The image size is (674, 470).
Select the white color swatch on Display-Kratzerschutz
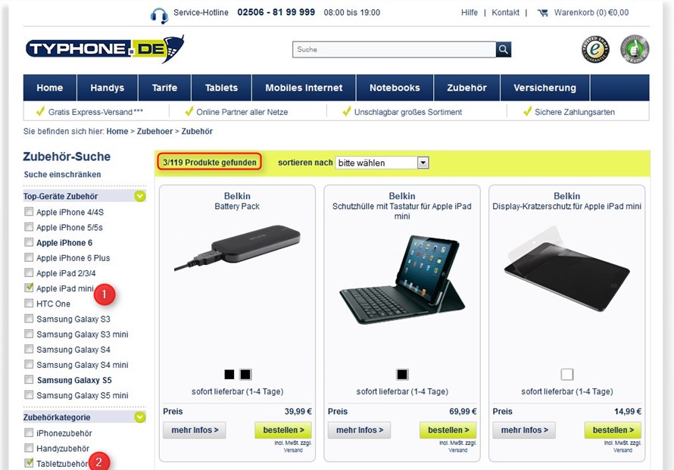point(567,375)
